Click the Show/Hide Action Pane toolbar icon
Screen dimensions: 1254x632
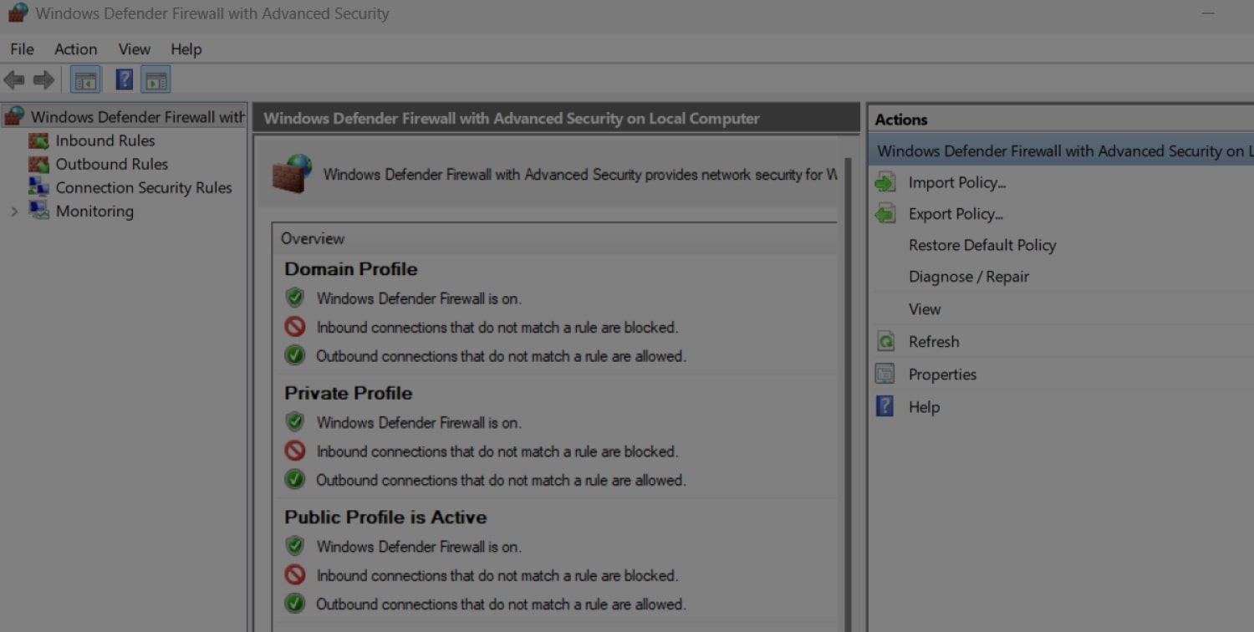point(155,79)
